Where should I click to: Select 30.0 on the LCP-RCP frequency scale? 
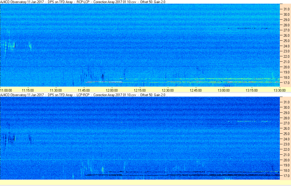(x=286, y=107)
